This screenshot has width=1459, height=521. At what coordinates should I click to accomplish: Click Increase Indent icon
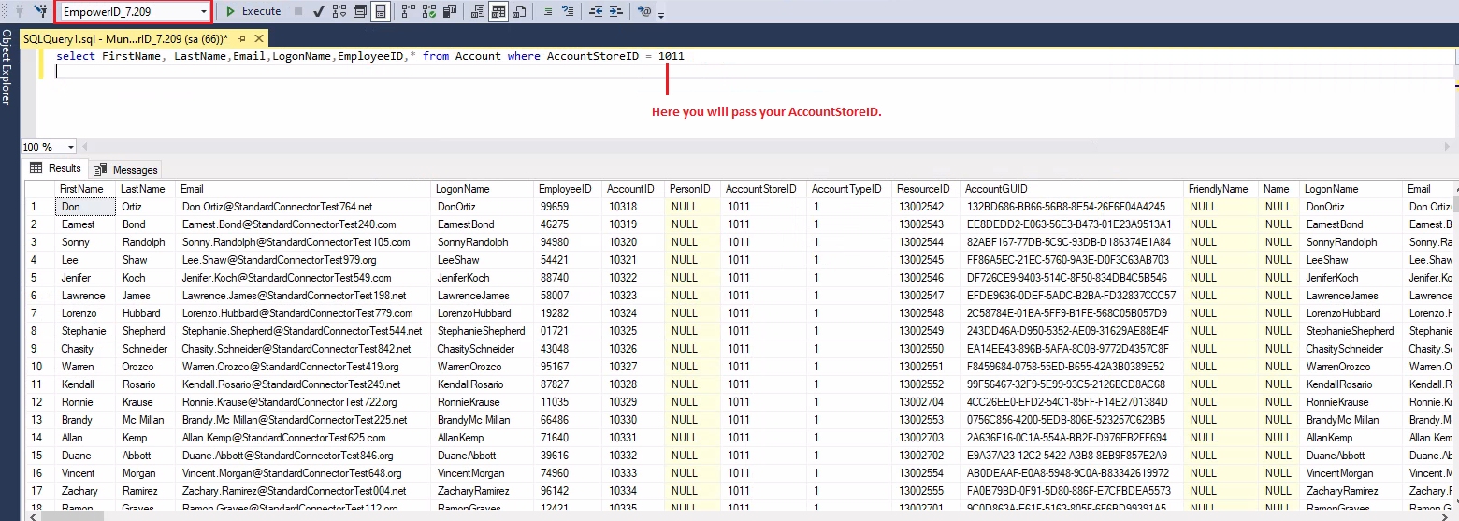pyautogui.click(x=615, y=11)
